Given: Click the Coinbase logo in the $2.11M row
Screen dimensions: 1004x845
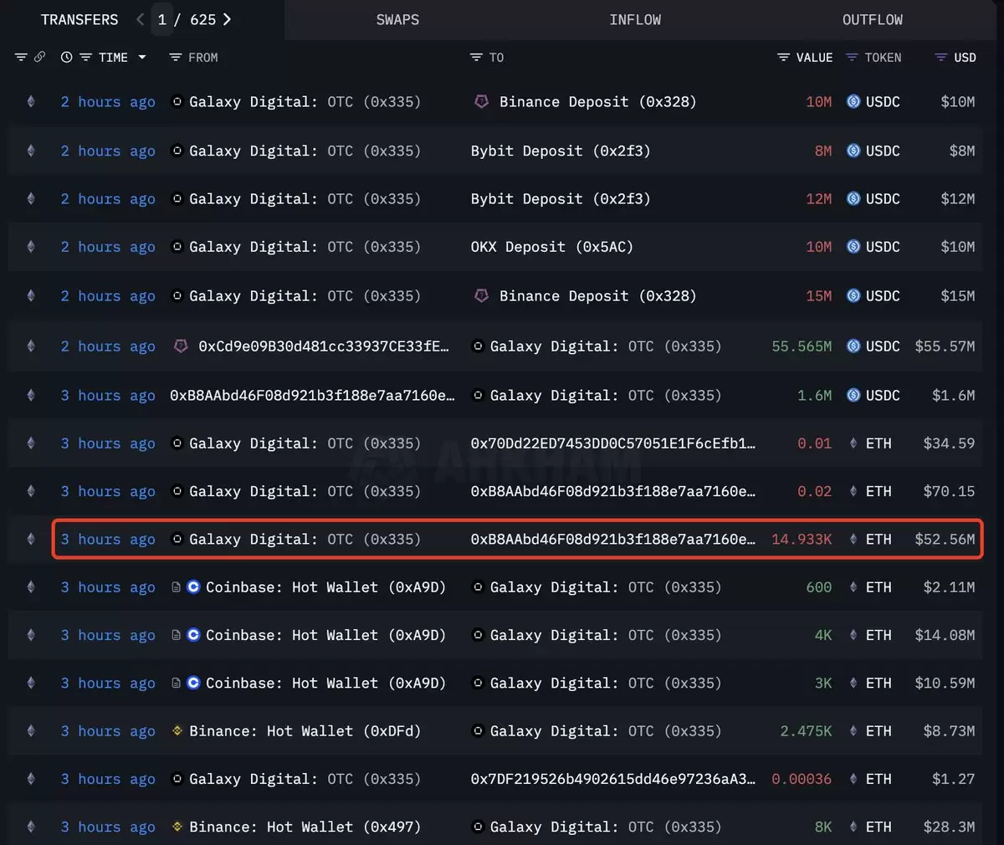Looking at the screenshot, I should point(193,587).
